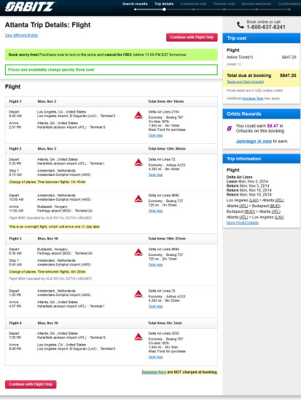Open Seat map for Delta 33
301x400 pixels.
tap(155, 306)
